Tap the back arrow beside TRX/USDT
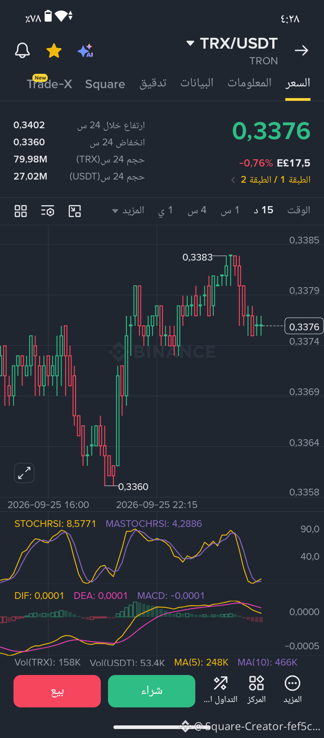 301,50
